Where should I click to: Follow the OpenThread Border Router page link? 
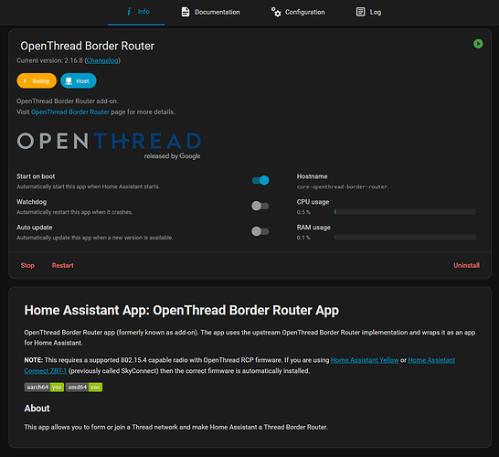click(70, 112)
